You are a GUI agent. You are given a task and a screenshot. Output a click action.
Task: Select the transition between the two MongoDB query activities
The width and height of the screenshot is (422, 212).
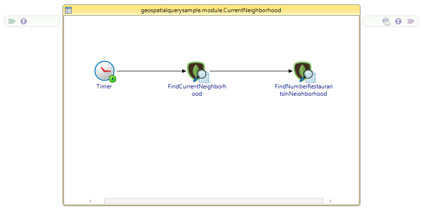coord(251,71)
